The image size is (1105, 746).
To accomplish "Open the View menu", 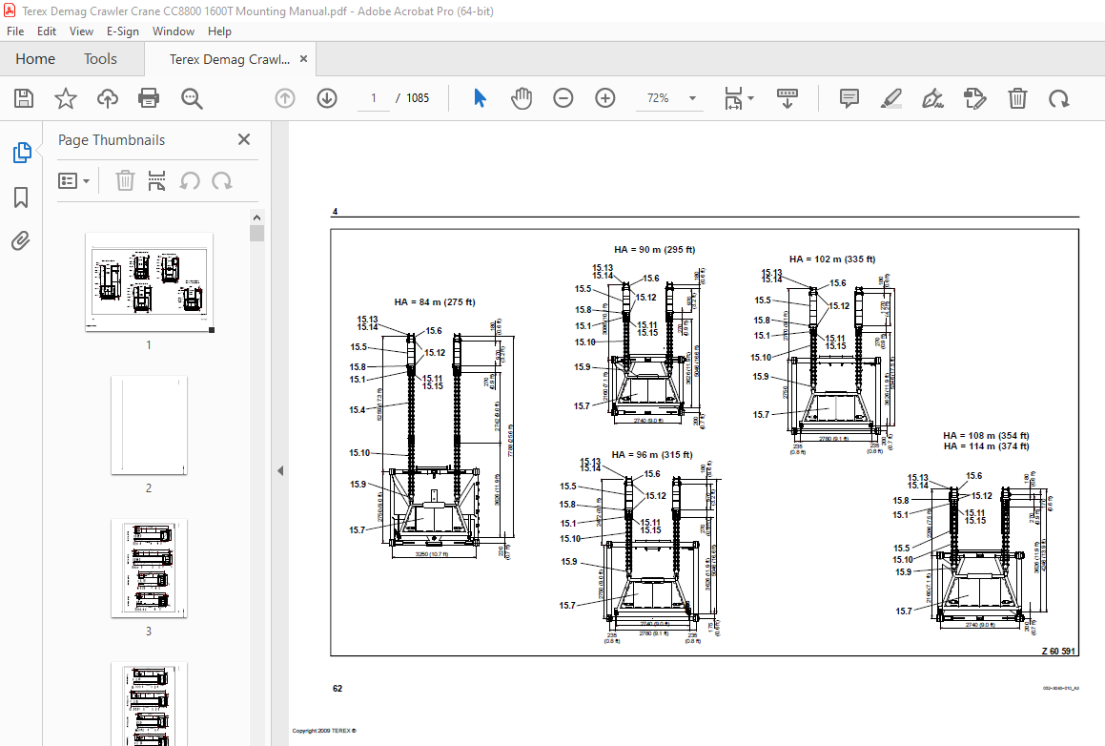I will point(81,31).
